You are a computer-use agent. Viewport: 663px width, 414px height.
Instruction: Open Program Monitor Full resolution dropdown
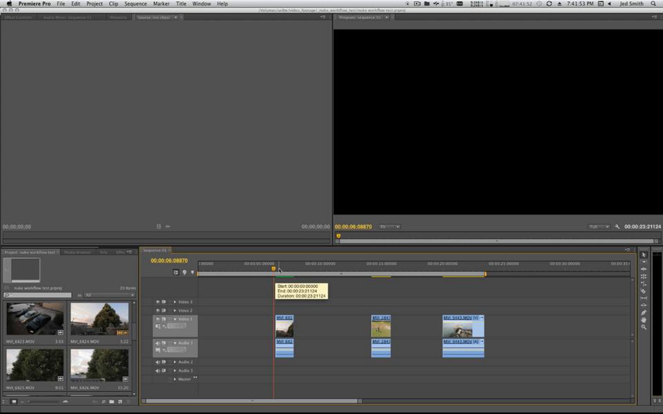coord(599,227)
